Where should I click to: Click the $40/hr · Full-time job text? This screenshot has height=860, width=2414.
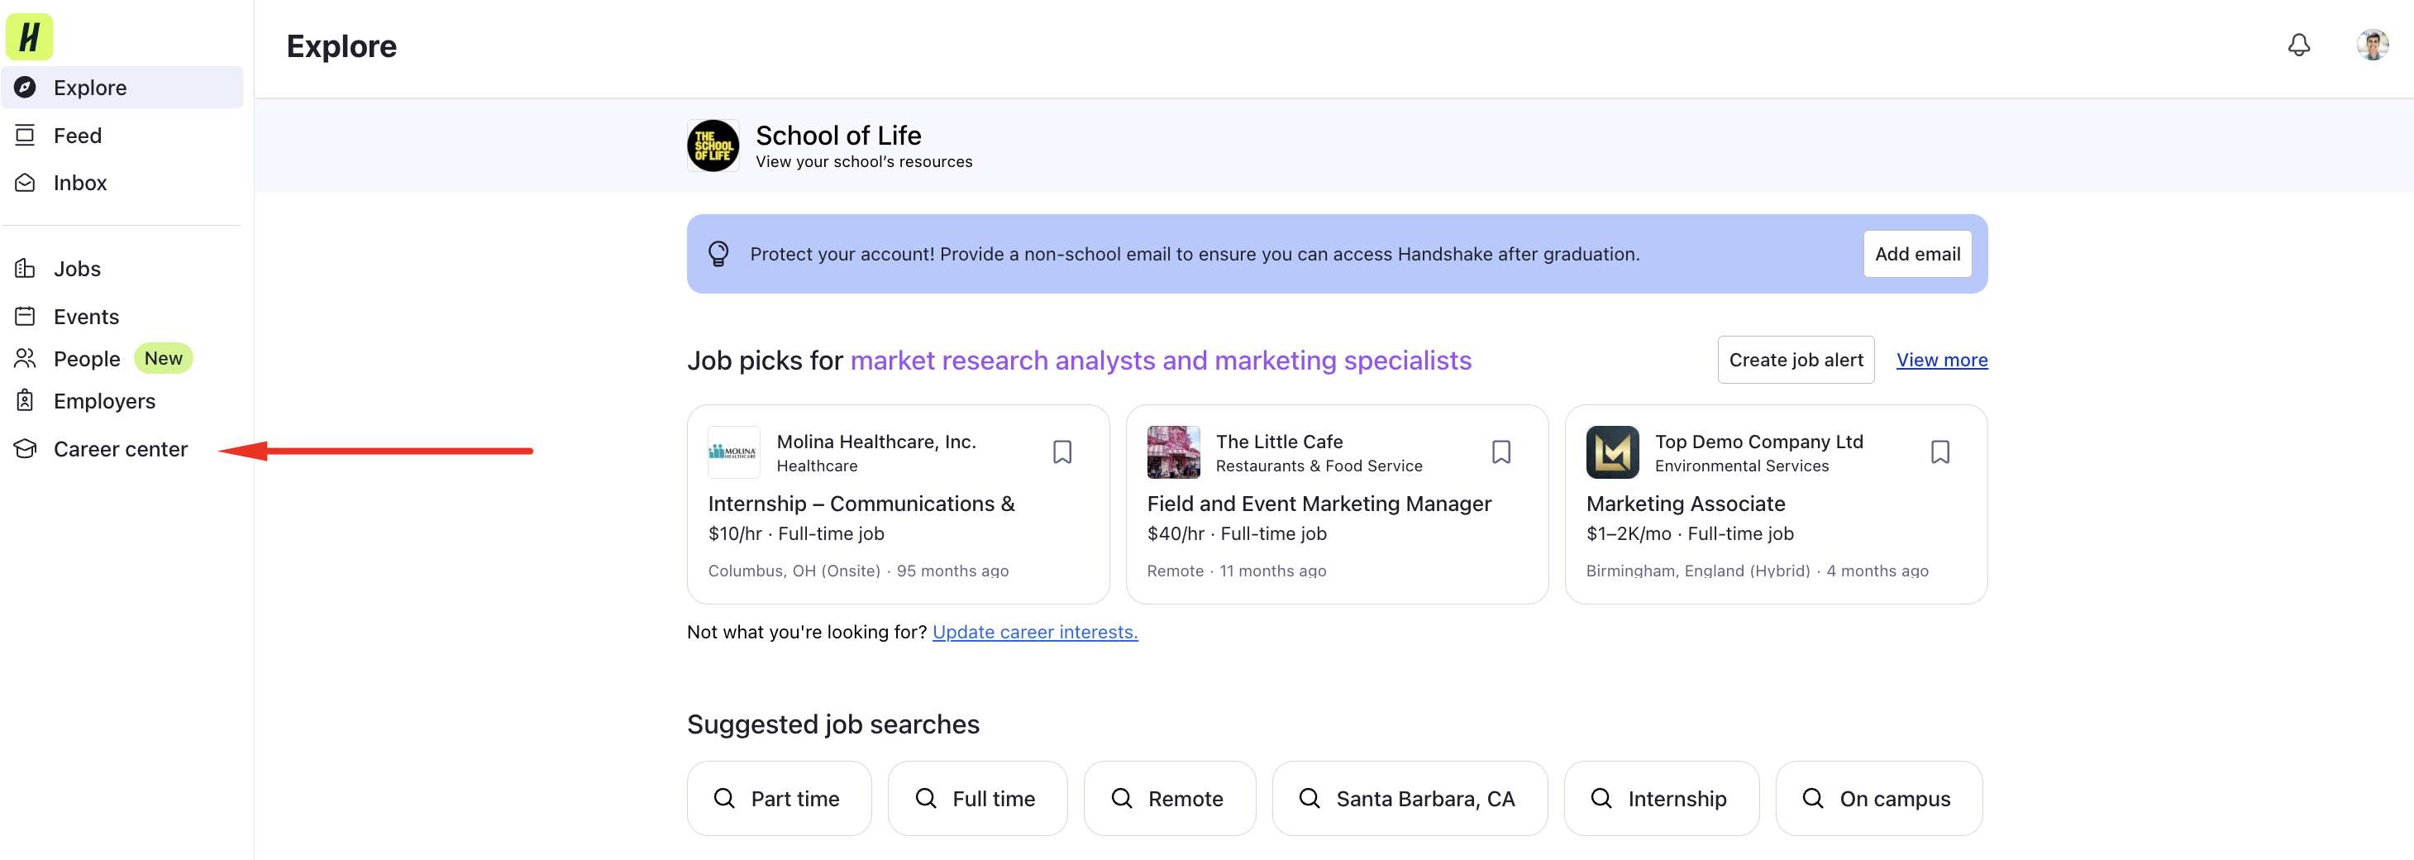click(x=1236, y=533)
